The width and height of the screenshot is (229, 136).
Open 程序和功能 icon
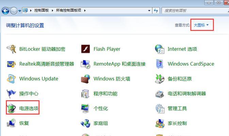click(x=85, y=94)
